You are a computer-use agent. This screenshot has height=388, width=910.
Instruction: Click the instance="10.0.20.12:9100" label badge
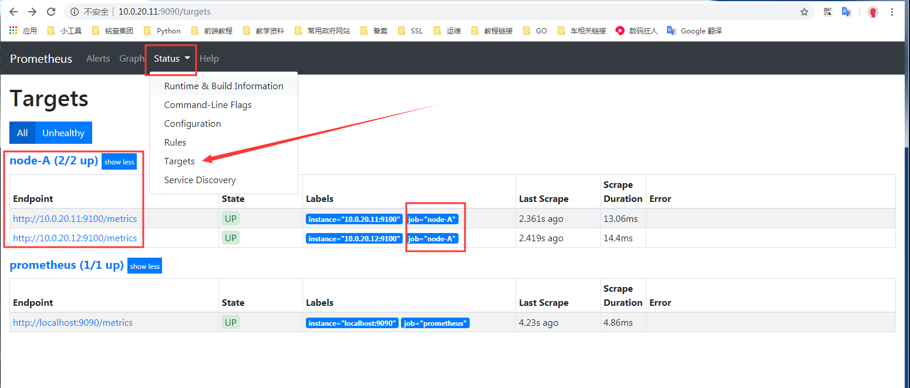[354, 239]
